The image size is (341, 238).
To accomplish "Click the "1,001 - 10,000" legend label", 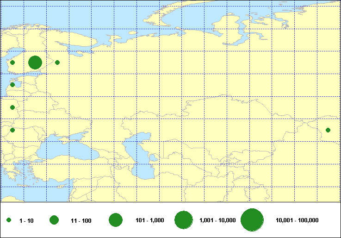I will point(217,220).
